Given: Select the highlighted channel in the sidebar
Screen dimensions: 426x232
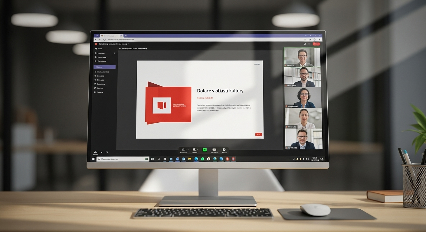Looking at the screenshot, I should (104, 67).
